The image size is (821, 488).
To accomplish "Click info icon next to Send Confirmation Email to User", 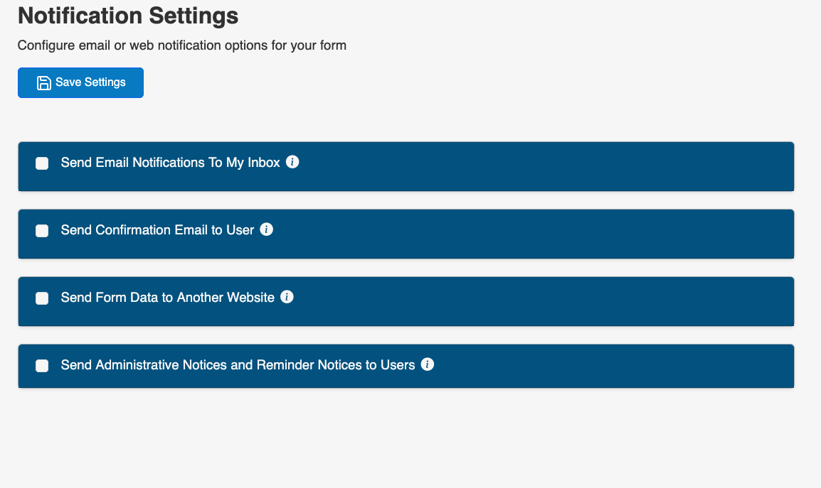I will pos(267,229).
